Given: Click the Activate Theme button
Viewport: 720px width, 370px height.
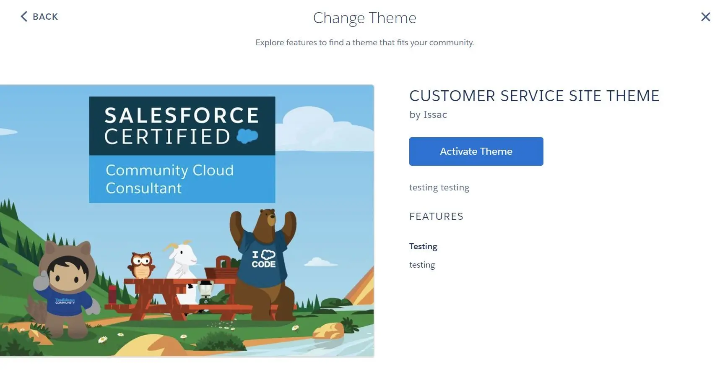Looking at the screenshot, I should coord(476,151).
